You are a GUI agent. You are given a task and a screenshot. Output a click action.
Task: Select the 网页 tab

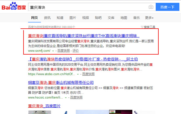[34, 18]
